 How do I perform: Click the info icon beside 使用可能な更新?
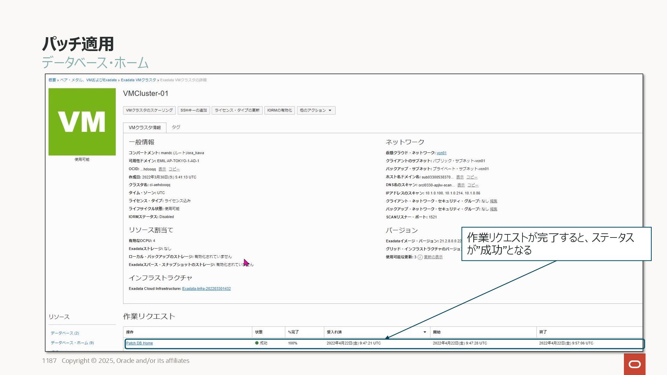coord(420,257)
